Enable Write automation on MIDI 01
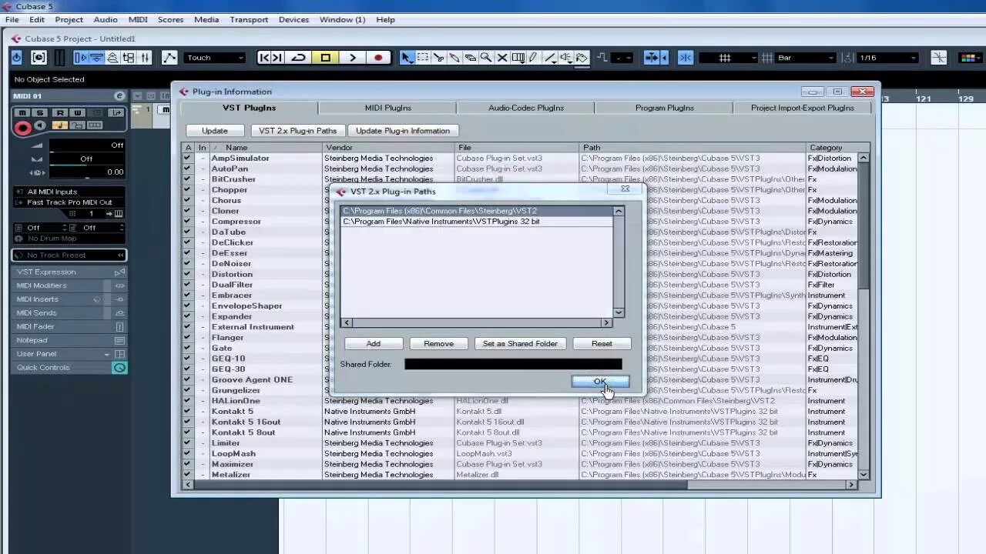Screen dimensions: 986x554 77,113
